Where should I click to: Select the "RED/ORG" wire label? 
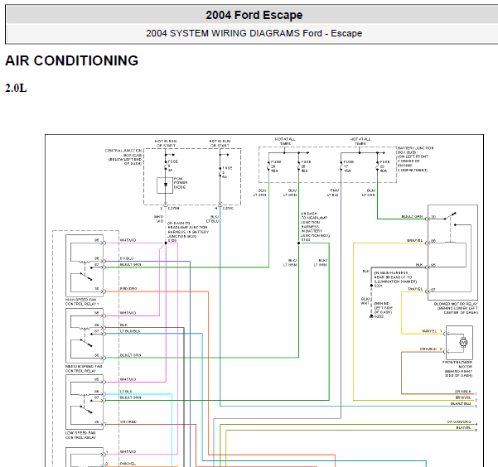(128, 289)
